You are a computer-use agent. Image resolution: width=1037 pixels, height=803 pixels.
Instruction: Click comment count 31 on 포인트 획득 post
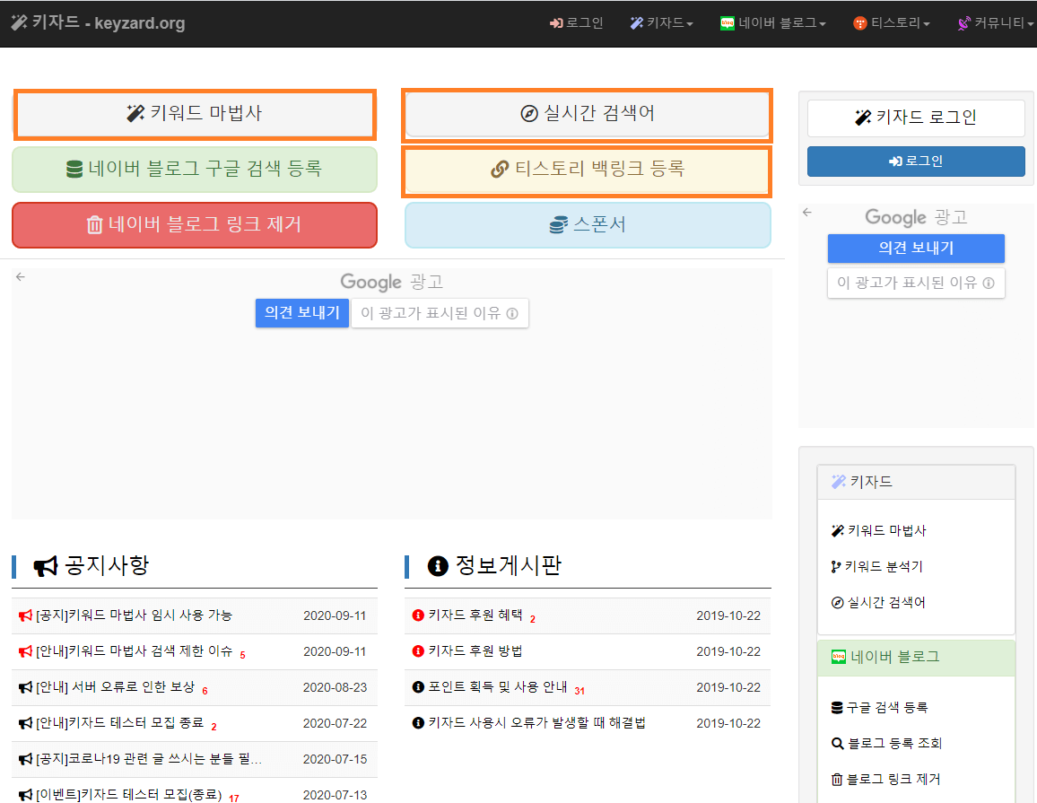point(579,691)
